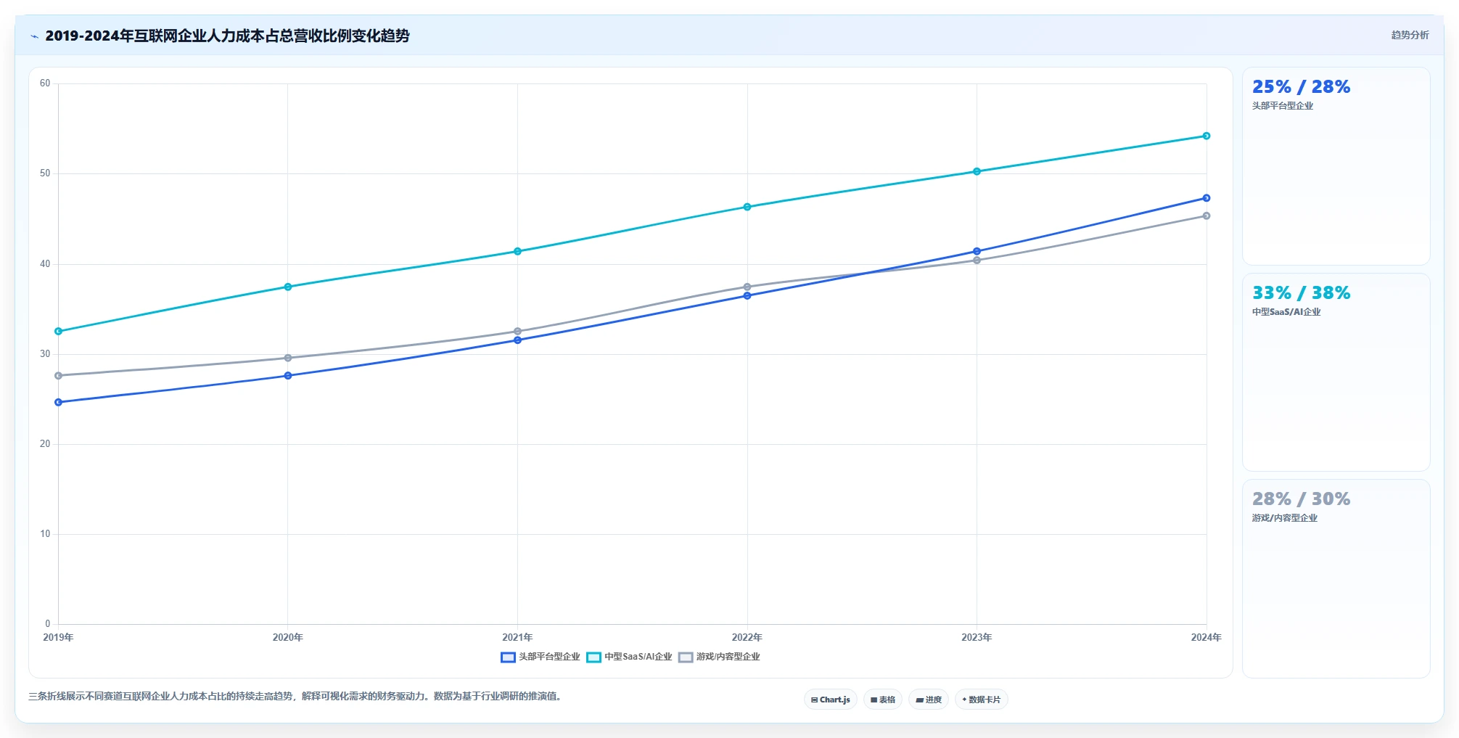This screenshot has width=1459, height=738.
Task: Click the 表格 tag
Action: tap(883, 700)
